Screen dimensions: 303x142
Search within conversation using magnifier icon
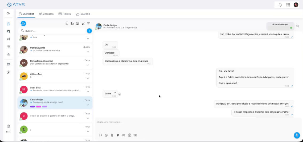[x=298, y=26]
